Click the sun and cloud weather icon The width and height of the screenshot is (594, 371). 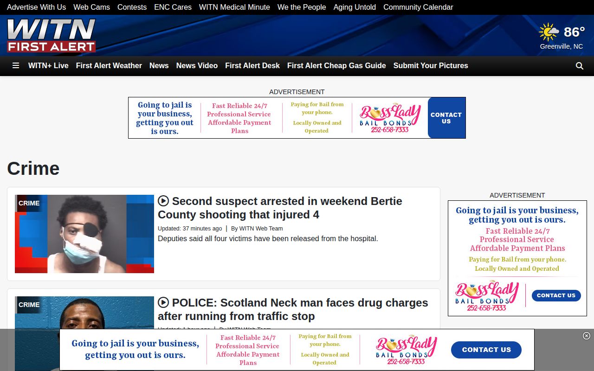pos(549,32)
